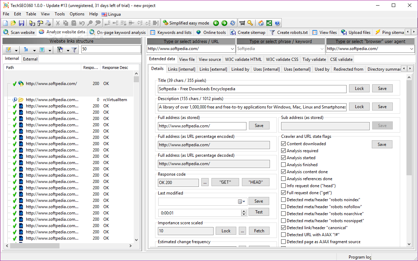Open the Table menu
This screenshot has width=418, height=261.
coord(31,14)
